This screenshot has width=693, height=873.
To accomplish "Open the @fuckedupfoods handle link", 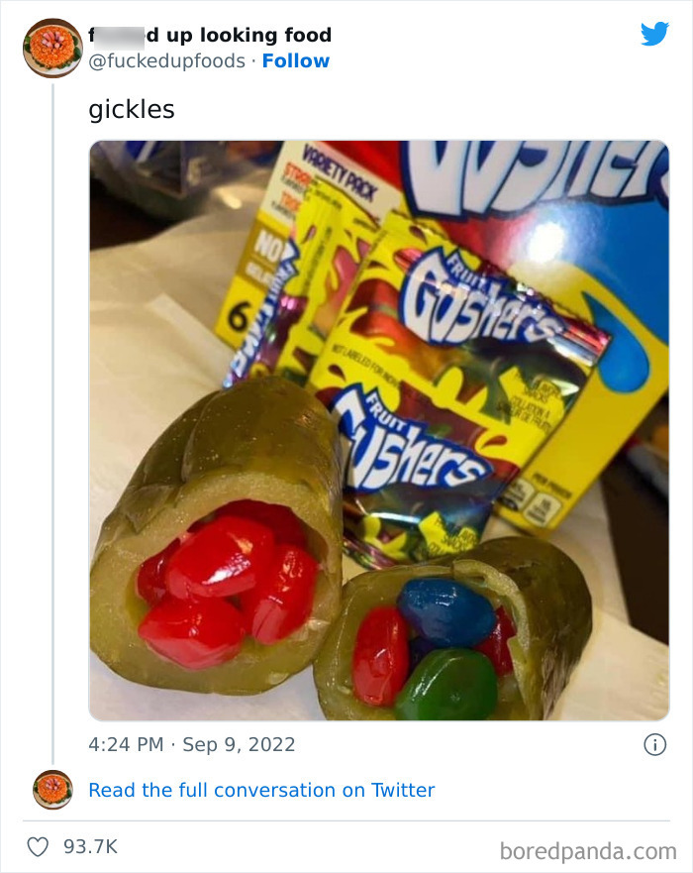I will (167, 60).
